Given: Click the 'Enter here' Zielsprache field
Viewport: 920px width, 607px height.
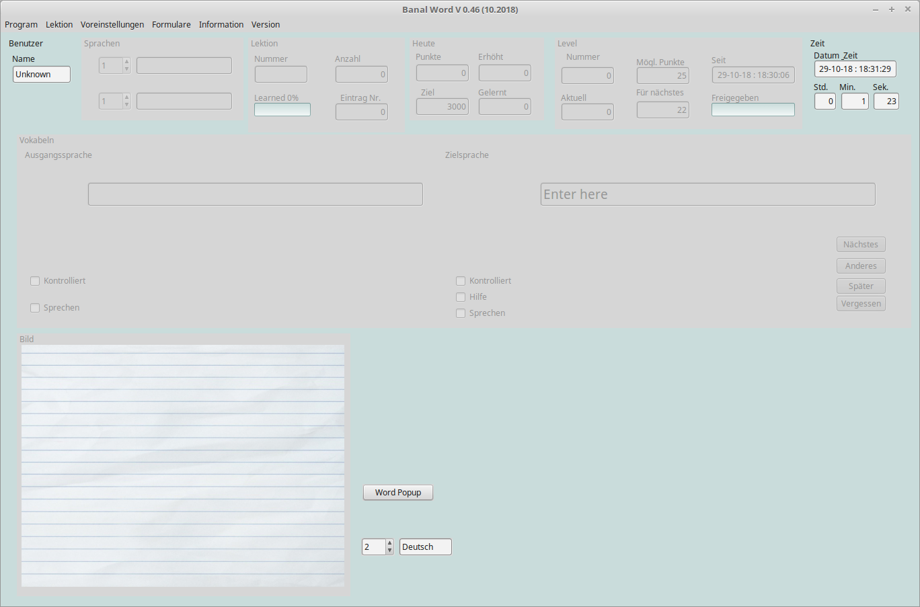Looking at the screenshot, I should (707, 194).
